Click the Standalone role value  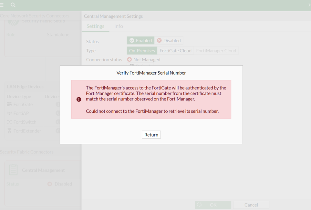[58, 35]
